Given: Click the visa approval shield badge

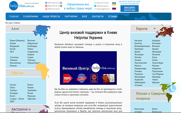Looking at the screenshot, I should coord(82,78).
